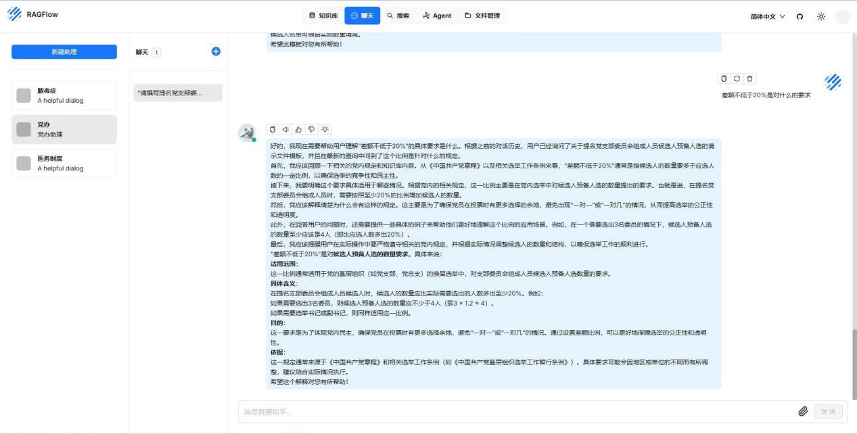Toggle the light/dark theme sun icon
The height and width of the screenshot is (434, 857).
click(x=821, y=16)
